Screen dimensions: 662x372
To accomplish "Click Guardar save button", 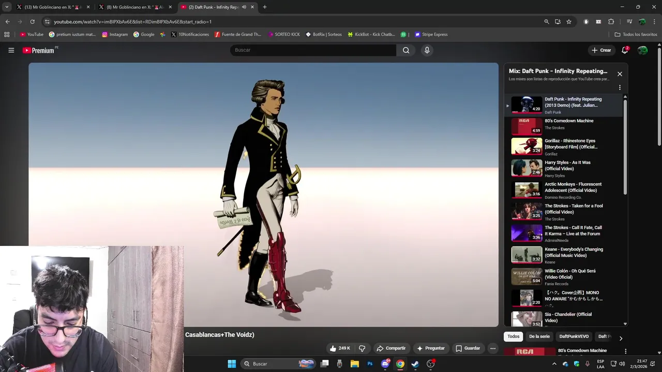I will pos(468,348).
